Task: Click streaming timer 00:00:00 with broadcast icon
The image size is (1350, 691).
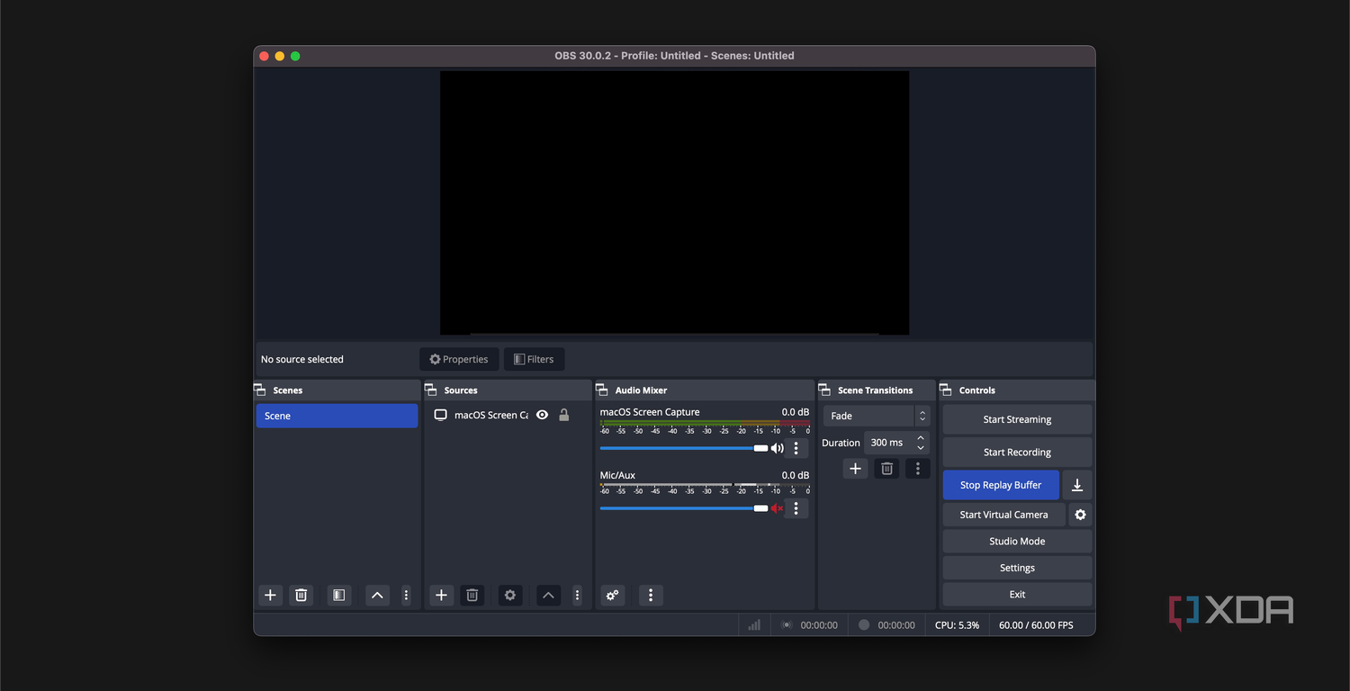Action: point(809,624)
